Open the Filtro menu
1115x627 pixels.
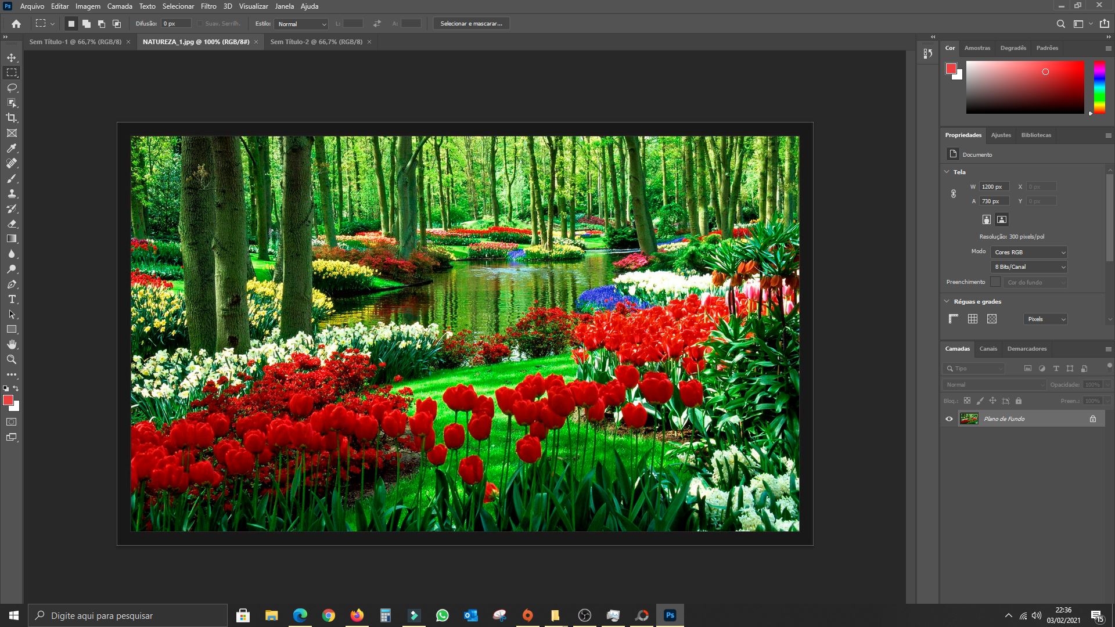coord(208,6)
